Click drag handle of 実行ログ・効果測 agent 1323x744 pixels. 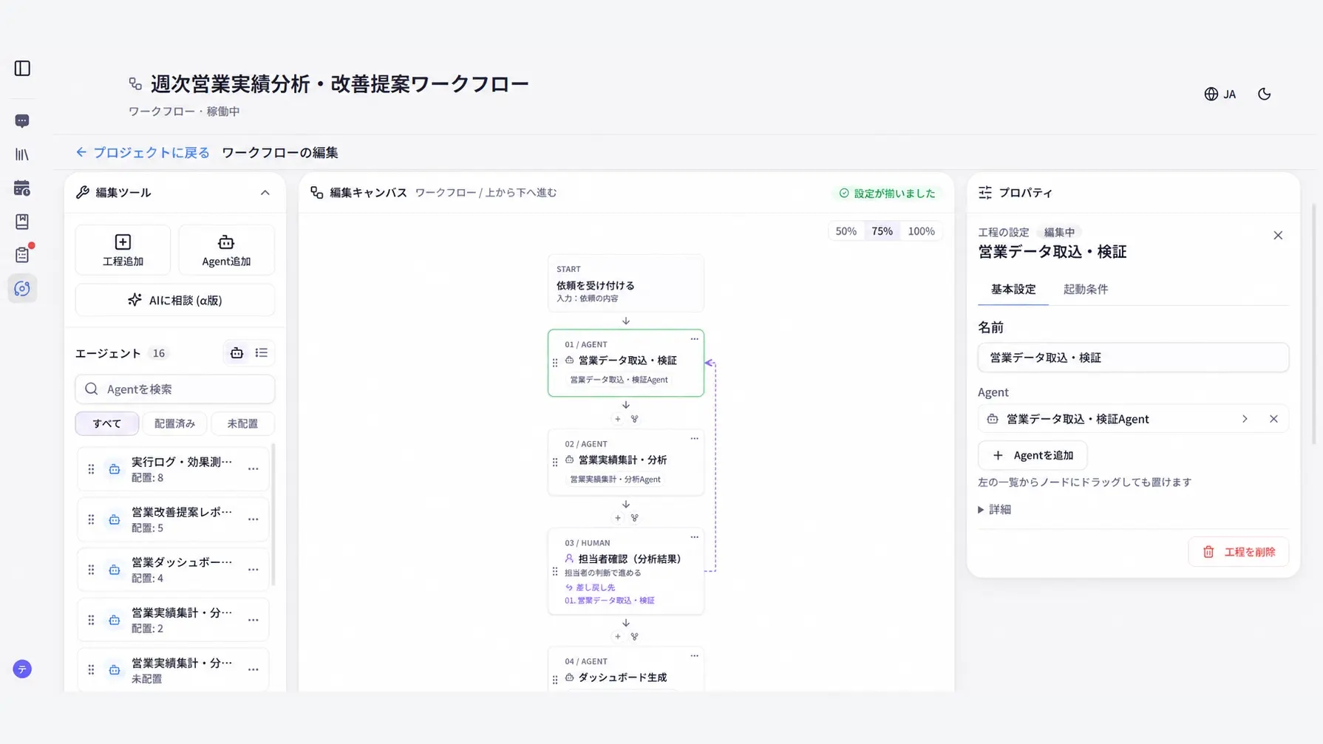pos(91,469)
